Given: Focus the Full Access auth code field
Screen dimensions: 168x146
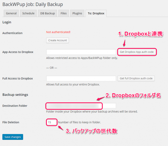Looking at the screenshot, I should click(x=81, y=79).
